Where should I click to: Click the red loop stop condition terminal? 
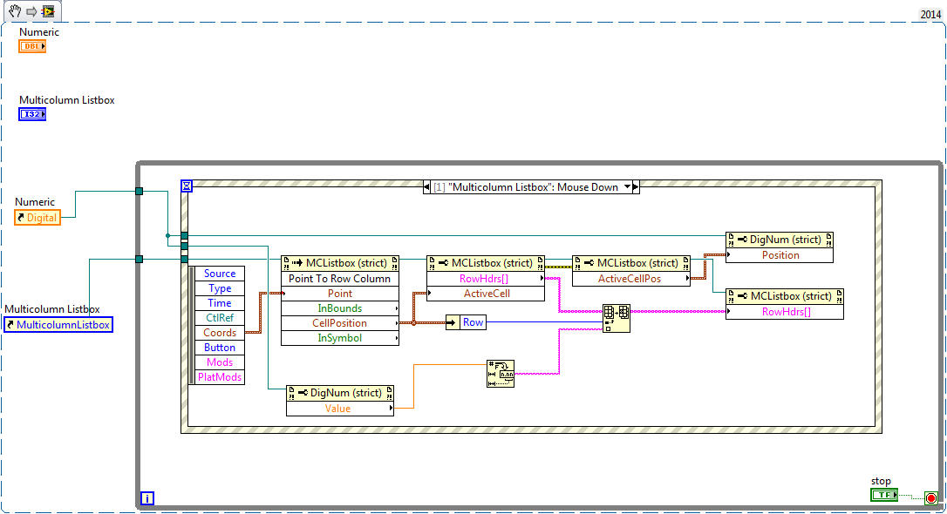[x=930, y=498]
